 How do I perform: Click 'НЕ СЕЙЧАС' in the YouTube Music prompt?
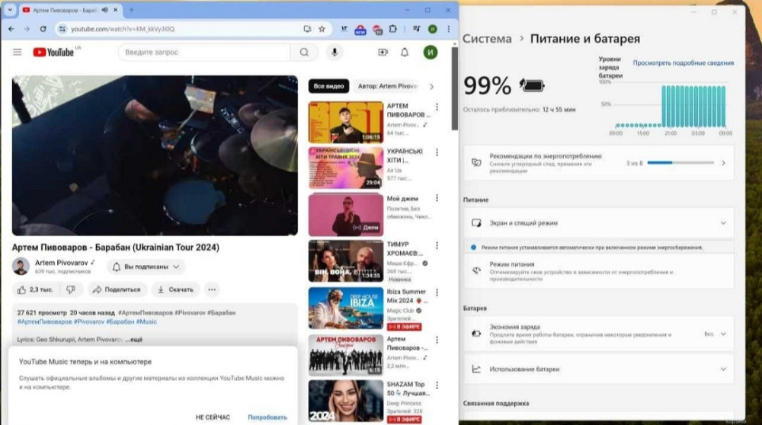click(x=213, y=417)
